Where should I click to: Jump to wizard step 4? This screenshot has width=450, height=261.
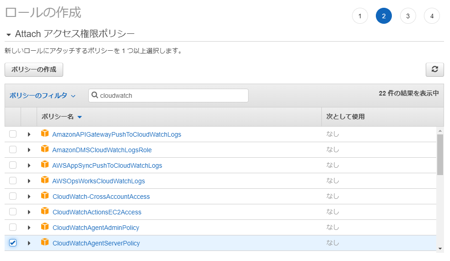432,16
